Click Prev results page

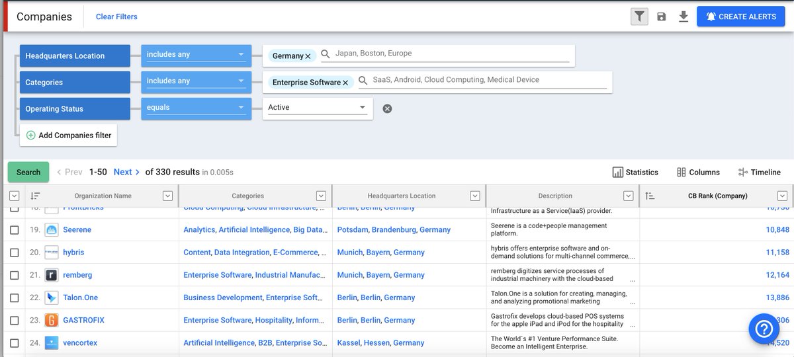click(69, 172)
